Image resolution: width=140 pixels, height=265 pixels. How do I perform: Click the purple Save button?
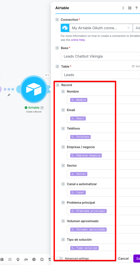click(137, 259)
